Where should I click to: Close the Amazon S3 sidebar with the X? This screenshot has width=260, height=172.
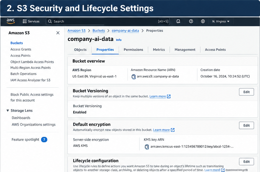[x=58, y=33]
